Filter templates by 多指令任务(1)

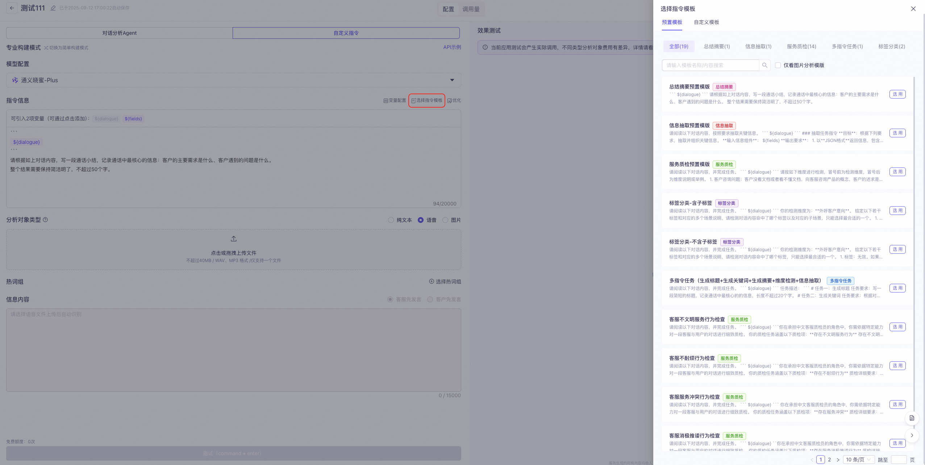click(847, 46)
